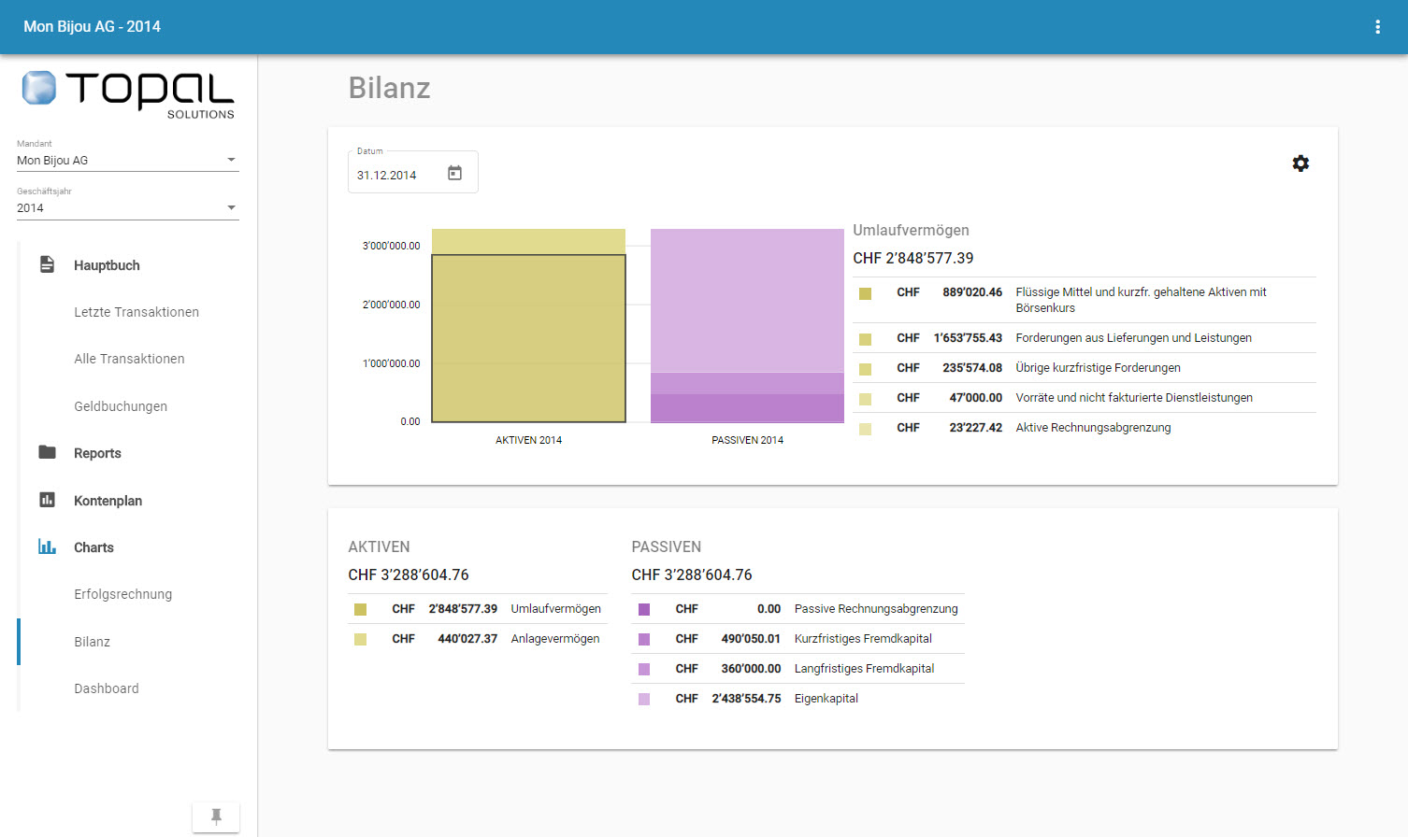Click the Kontenplan chart icon

pyautogui.click(x=47, y=500)
